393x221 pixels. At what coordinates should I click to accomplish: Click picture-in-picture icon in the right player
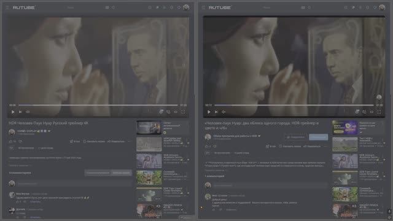click(364, 112)
